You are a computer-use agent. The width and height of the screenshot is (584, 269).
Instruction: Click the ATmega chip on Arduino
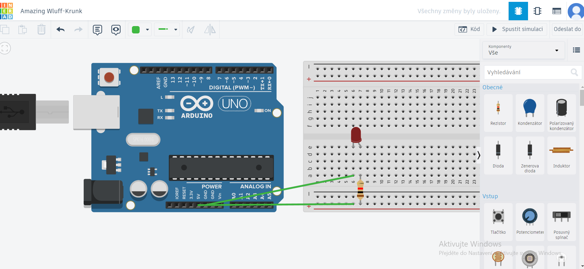coord(221,167)
